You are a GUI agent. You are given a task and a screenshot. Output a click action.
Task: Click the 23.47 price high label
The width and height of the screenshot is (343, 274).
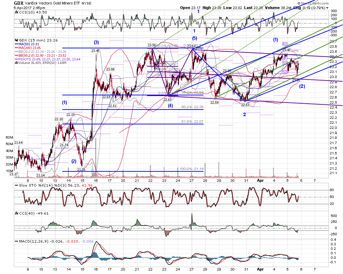tap(287, 50)
